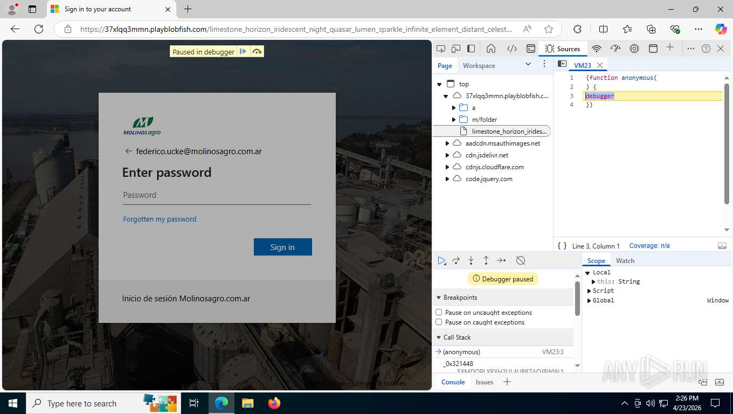
Task: Open DevTools help question icon
Action: coord(706,49)
